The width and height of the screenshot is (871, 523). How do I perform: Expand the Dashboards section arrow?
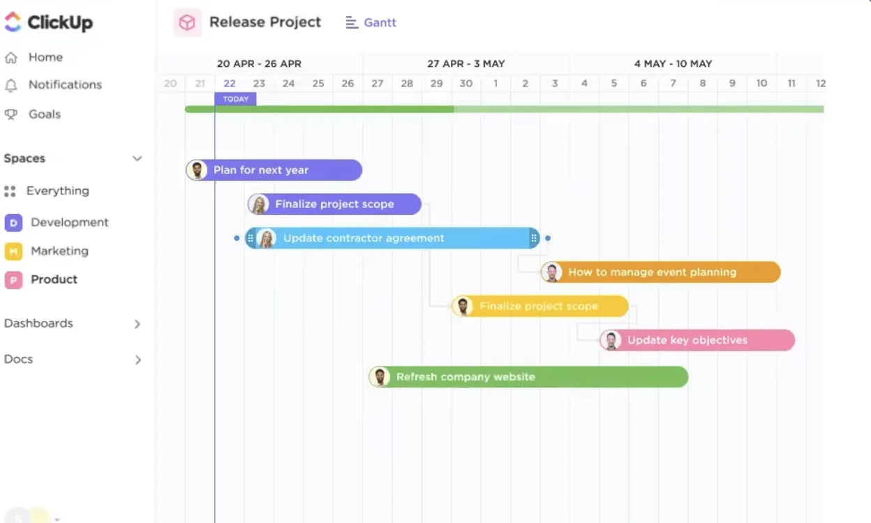137,324
